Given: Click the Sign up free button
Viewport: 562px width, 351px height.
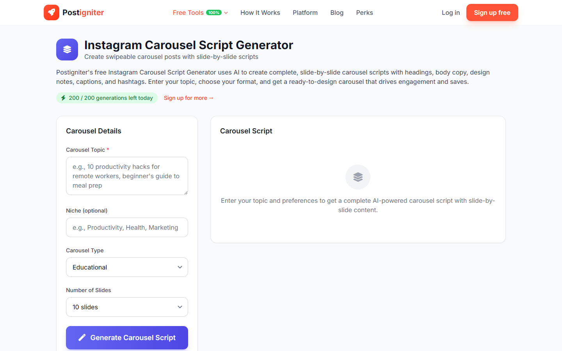Looking at the screenshot, I should tap(492, 12).
